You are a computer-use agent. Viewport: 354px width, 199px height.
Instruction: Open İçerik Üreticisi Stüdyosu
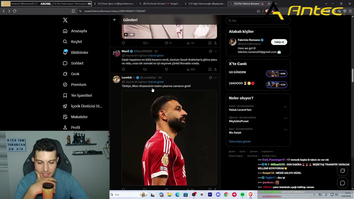tap(82, 106)
